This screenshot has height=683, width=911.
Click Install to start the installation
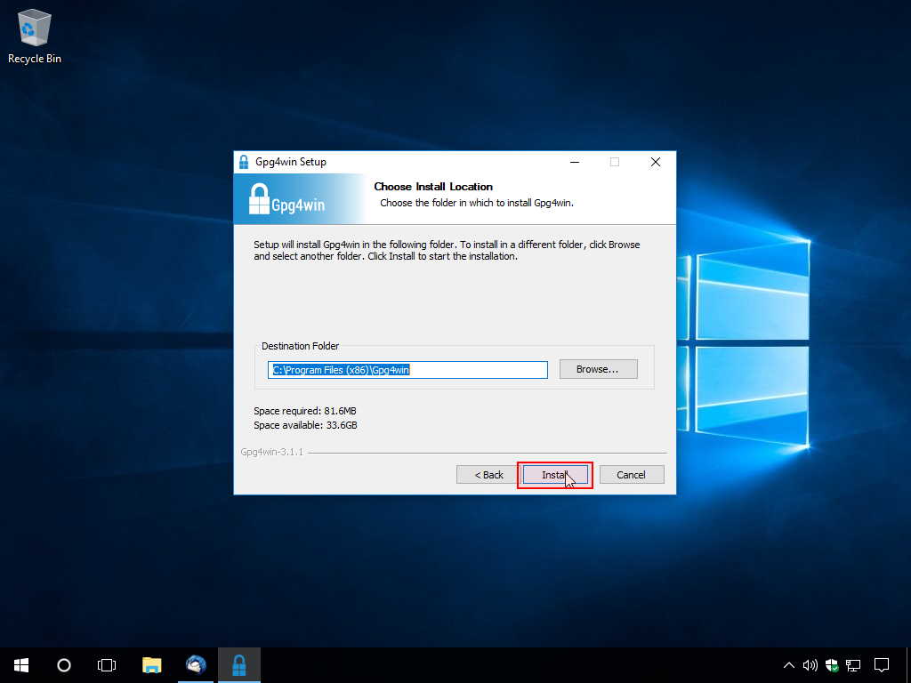click(554, 474)
